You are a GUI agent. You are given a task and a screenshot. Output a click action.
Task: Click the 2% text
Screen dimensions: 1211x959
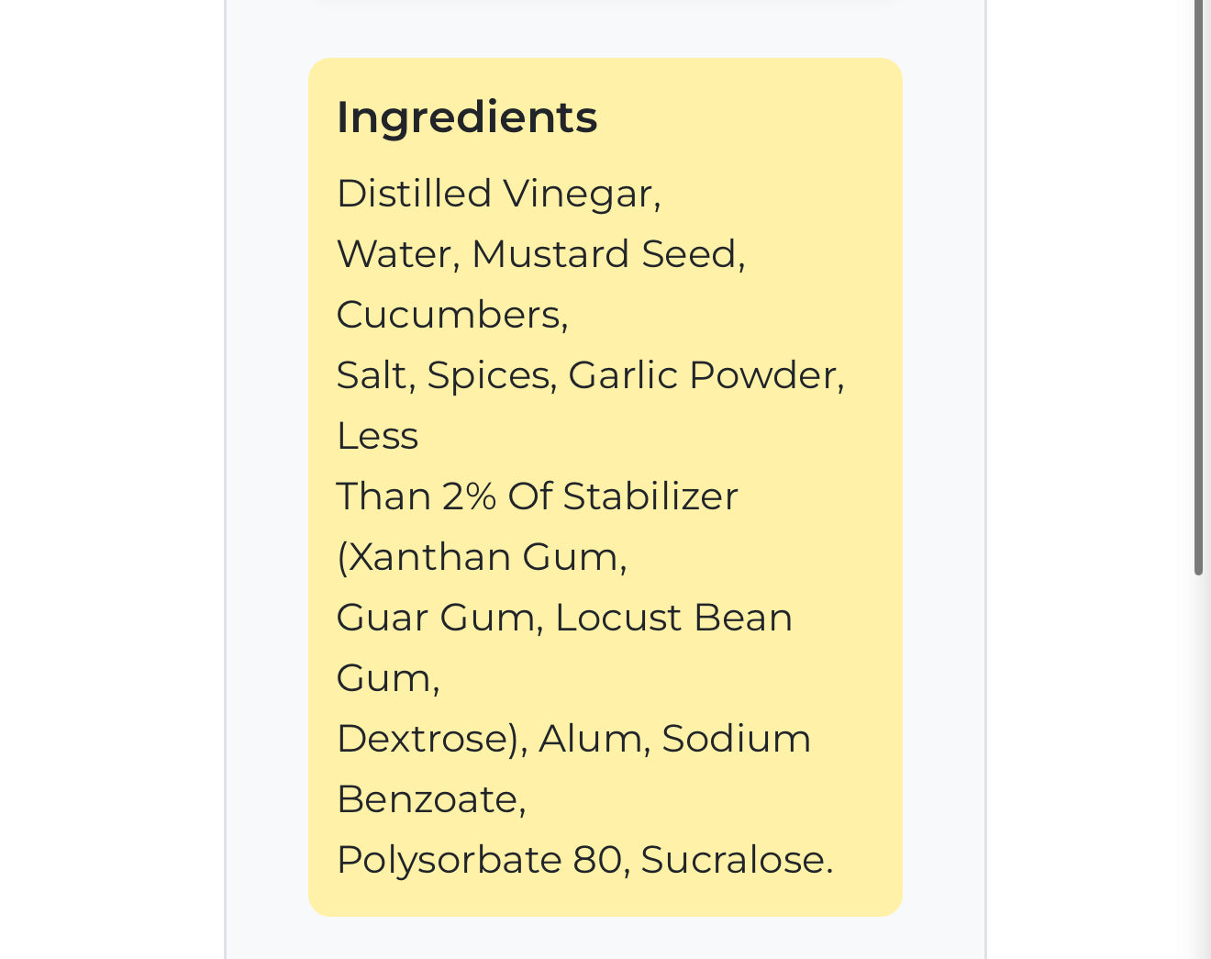point(469,496)
